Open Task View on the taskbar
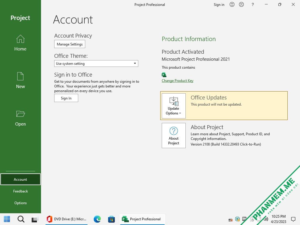 pos(35,219)
